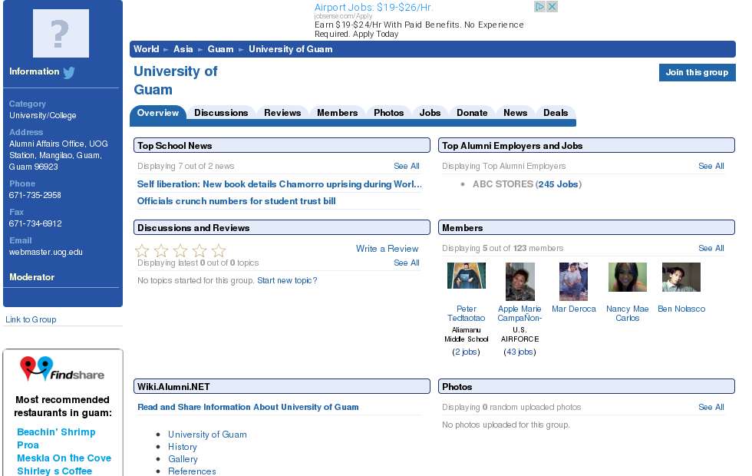Open Officials crunch numbers news article
This screenshot has width=752, height=476.
pos(236,201)
